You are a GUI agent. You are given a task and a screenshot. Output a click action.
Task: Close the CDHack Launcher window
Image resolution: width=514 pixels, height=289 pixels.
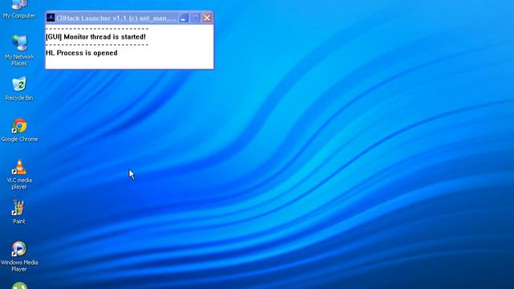(x=207, y=18)
